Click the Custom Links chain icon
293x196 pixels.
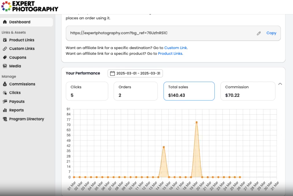pyautogui.click(x=5, y=49)
